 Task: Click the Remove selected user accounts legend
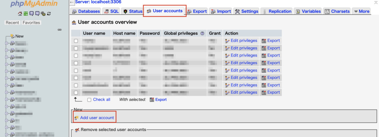point(113,130)
